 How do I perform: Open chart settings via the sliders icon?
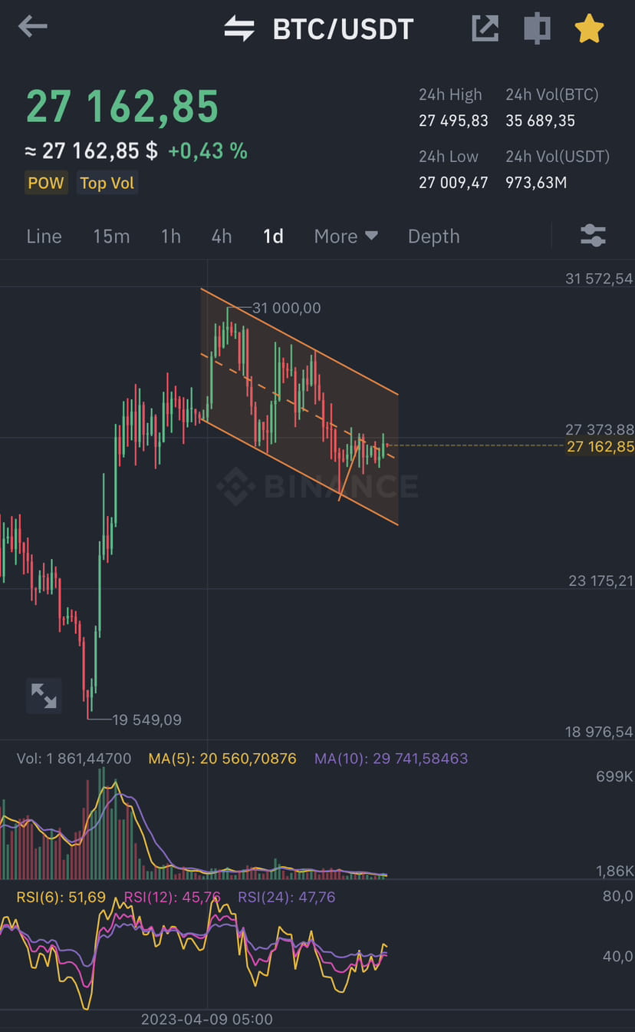pos(593,236)
